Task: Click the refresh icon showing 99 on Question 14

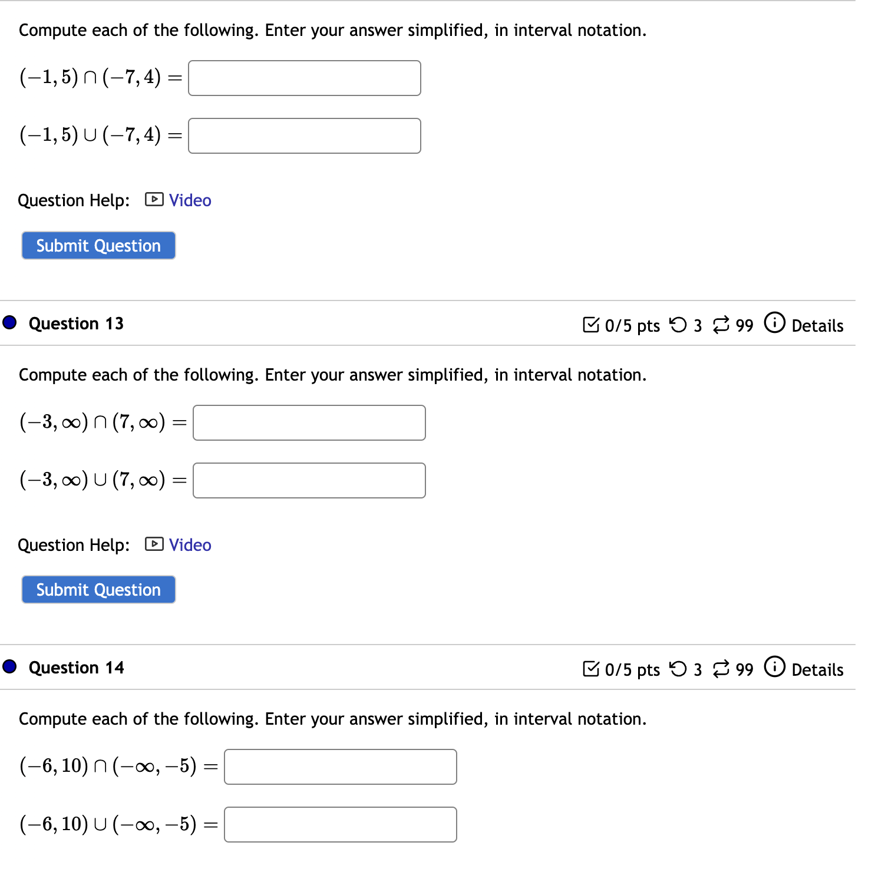Action: 722,669
